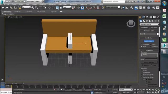The height and width of the screenshot is (94, 168).
Task: Select the Select and Rotate tool
Action: coord(53,8)
